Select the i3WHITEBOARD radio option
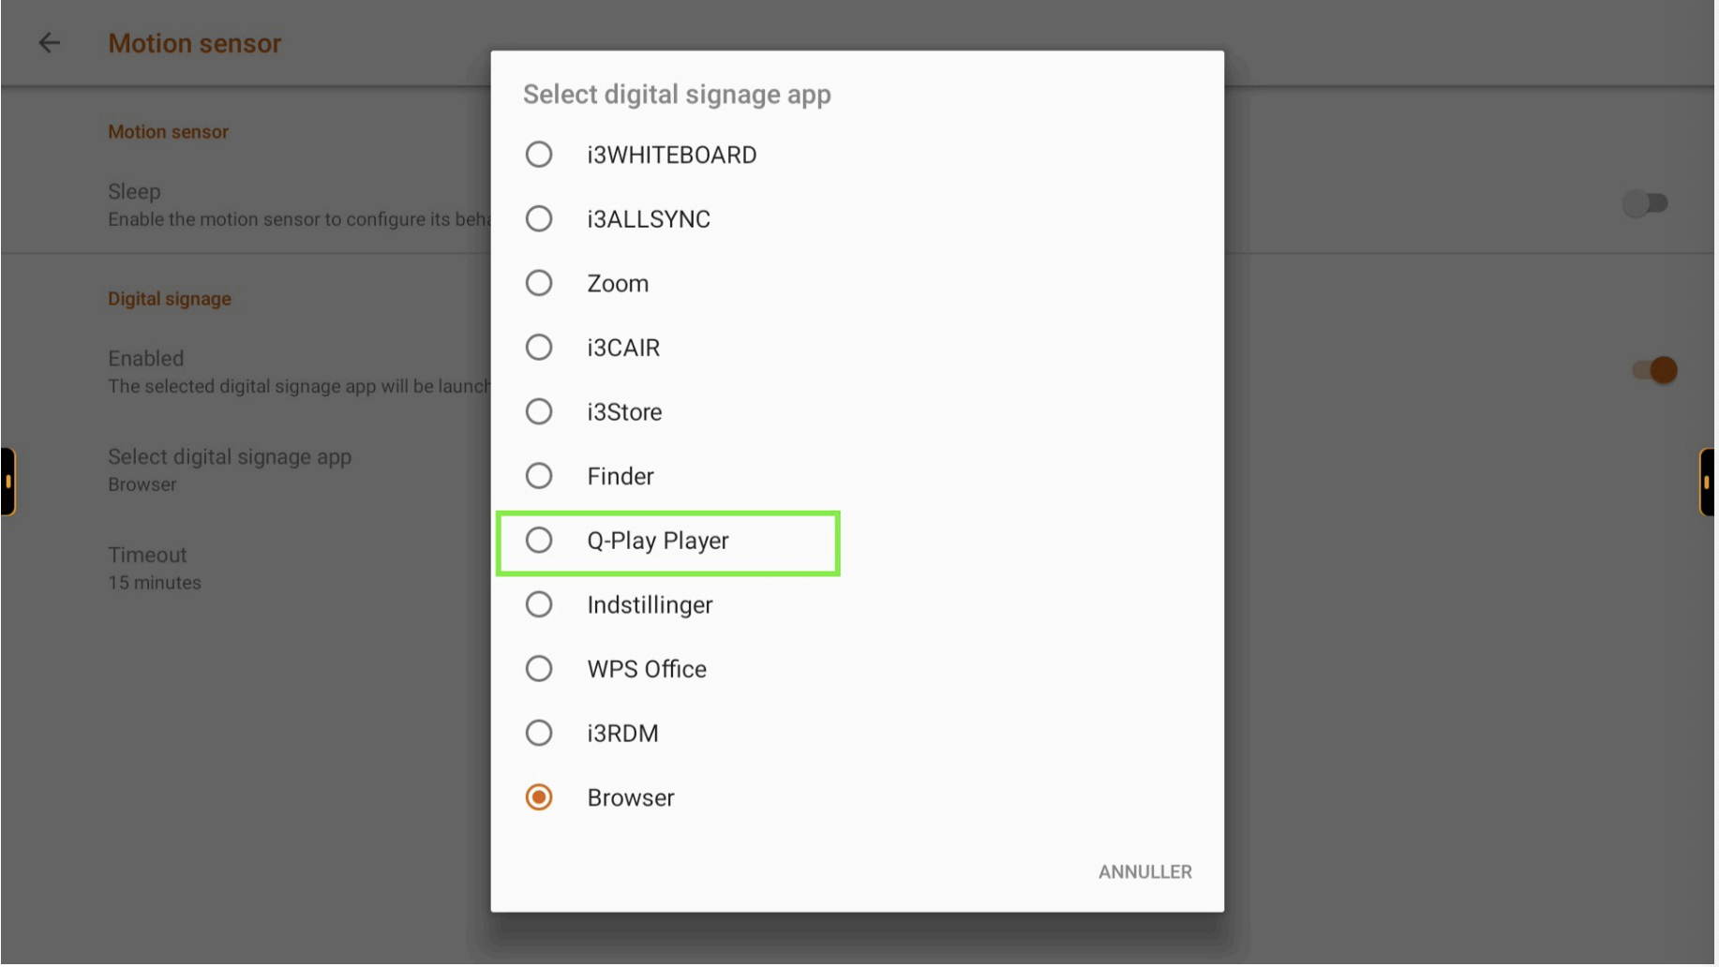The height and width of the screenshot is (967, 1719). 858,155
